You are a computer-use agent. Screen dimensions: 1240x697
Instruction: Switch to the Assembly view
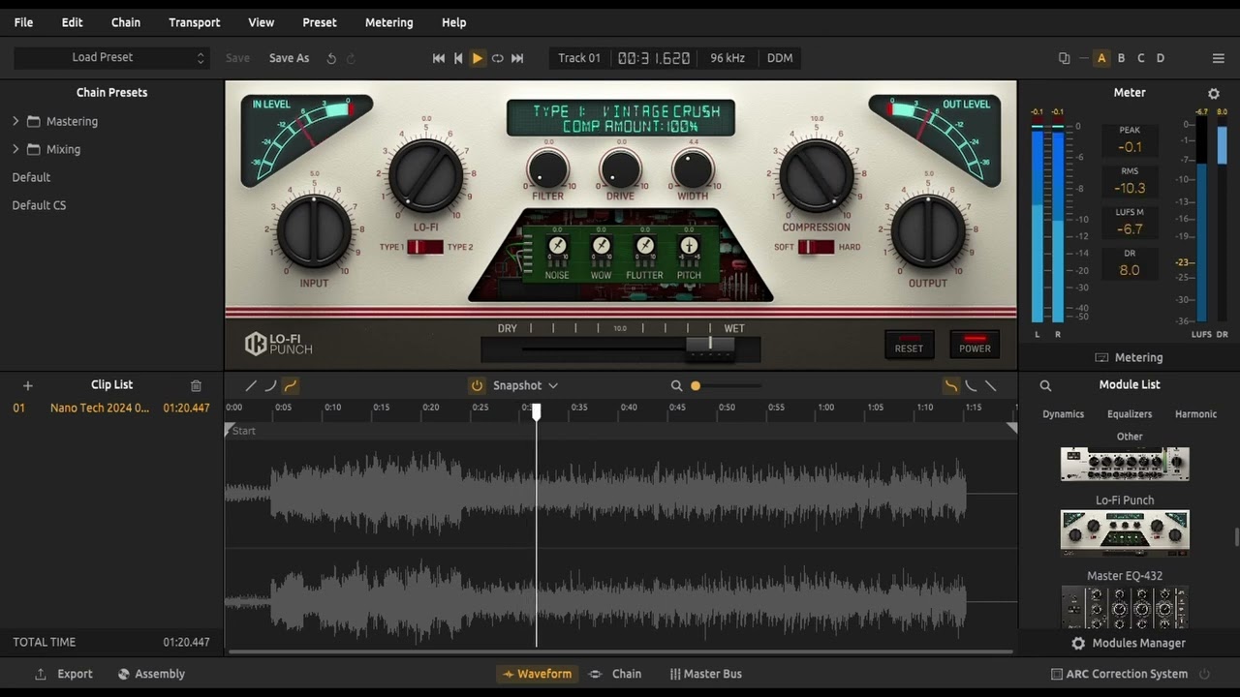(x=151, y=674)
